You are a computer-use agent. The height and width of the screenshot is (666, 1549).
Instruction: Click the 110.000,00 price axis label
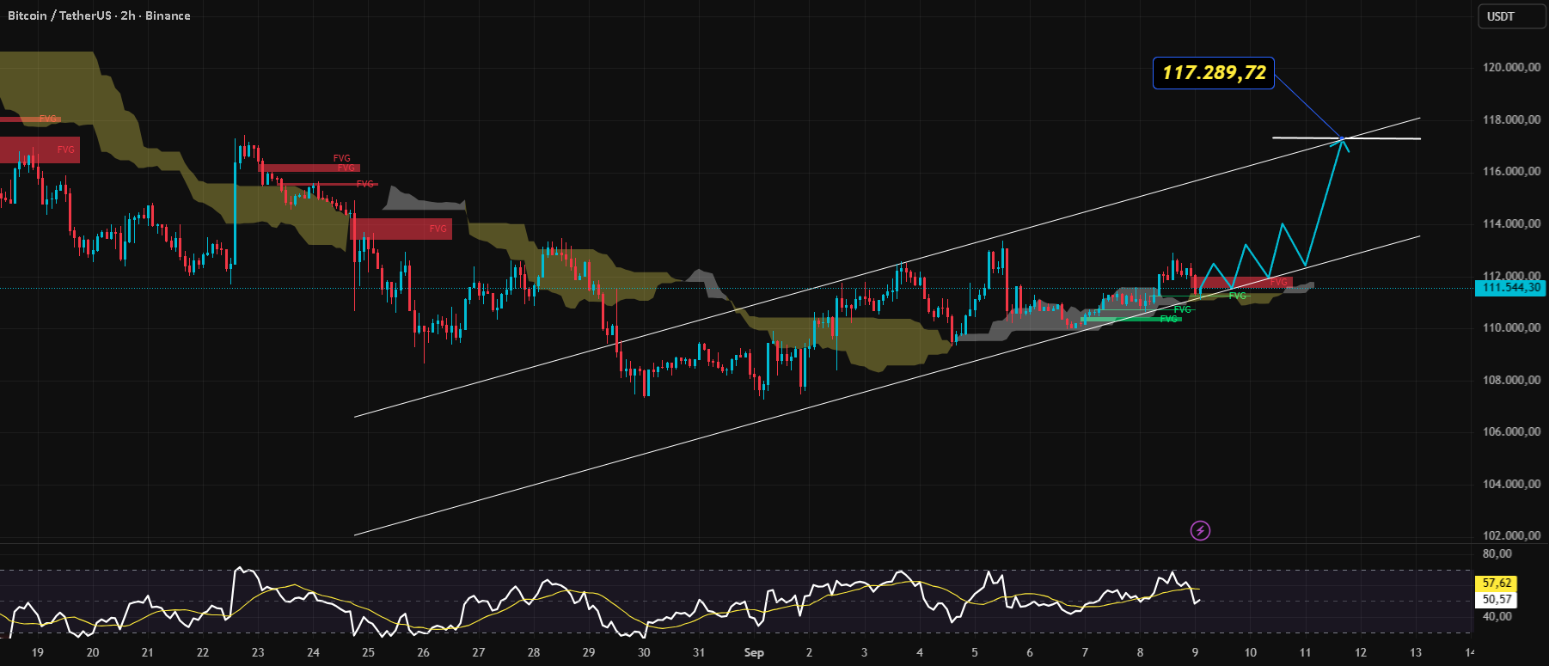(1511, 327)
